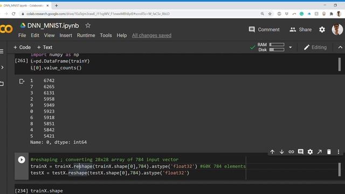
Task: Open the Runtime menu
Action: 86,36
